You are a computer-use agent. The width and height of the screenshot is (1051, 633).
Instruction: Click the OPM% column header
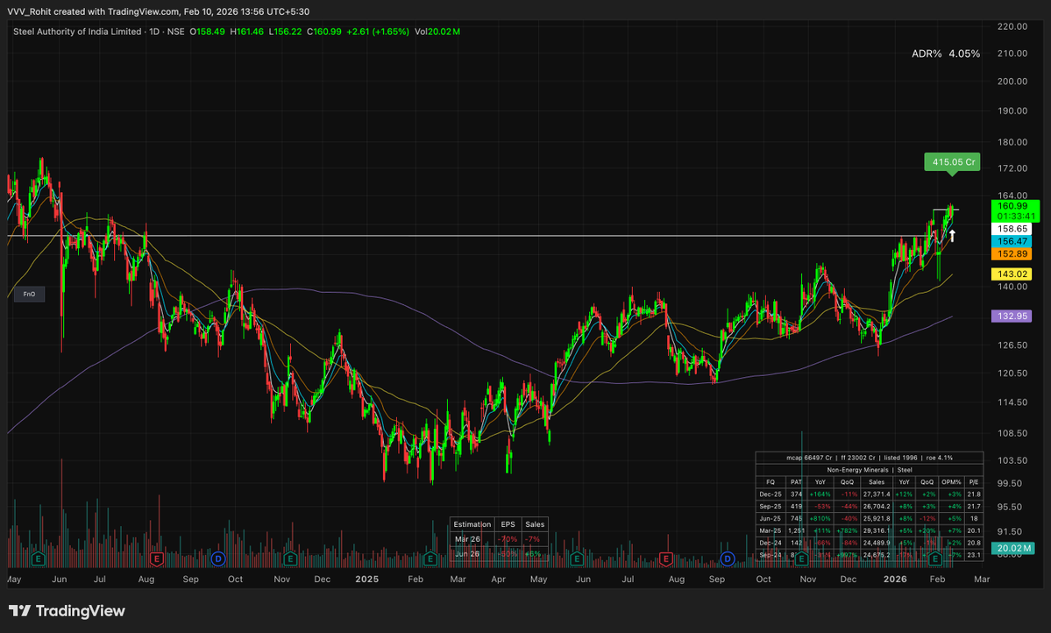(951, 482)
